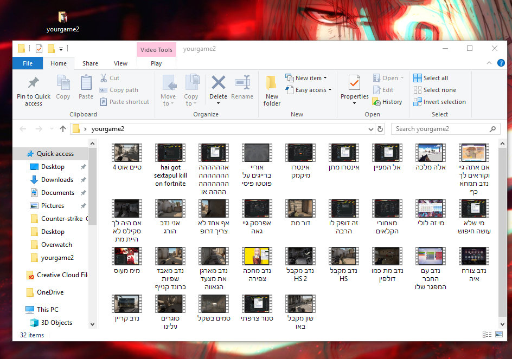Open Properties with the checkmark icon
Viewport: 512px width, 359px height.
tap(354, 82)
